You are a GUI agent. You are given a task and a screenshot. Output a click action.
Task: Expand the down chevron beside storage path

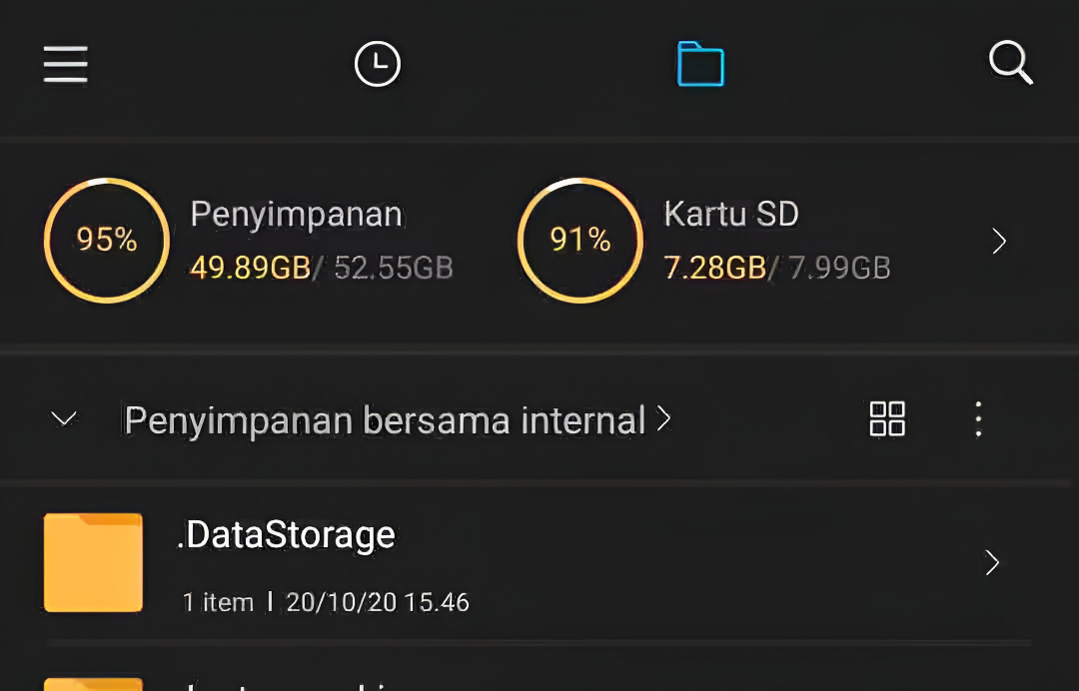[x=64, y=419]
